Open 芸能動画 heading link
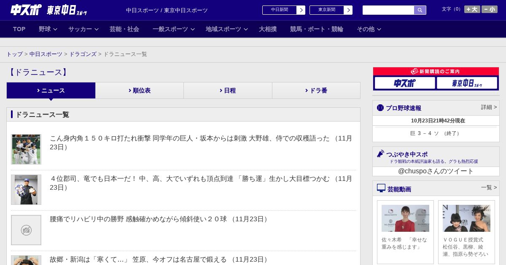This screenshot has width=506, height=265. tap(399, 189)
